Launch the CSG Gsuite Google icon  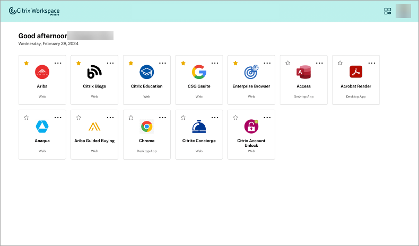coord(199,72)
